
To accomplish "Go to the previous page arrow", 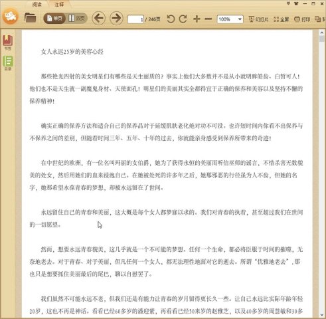I will point(98,18).
